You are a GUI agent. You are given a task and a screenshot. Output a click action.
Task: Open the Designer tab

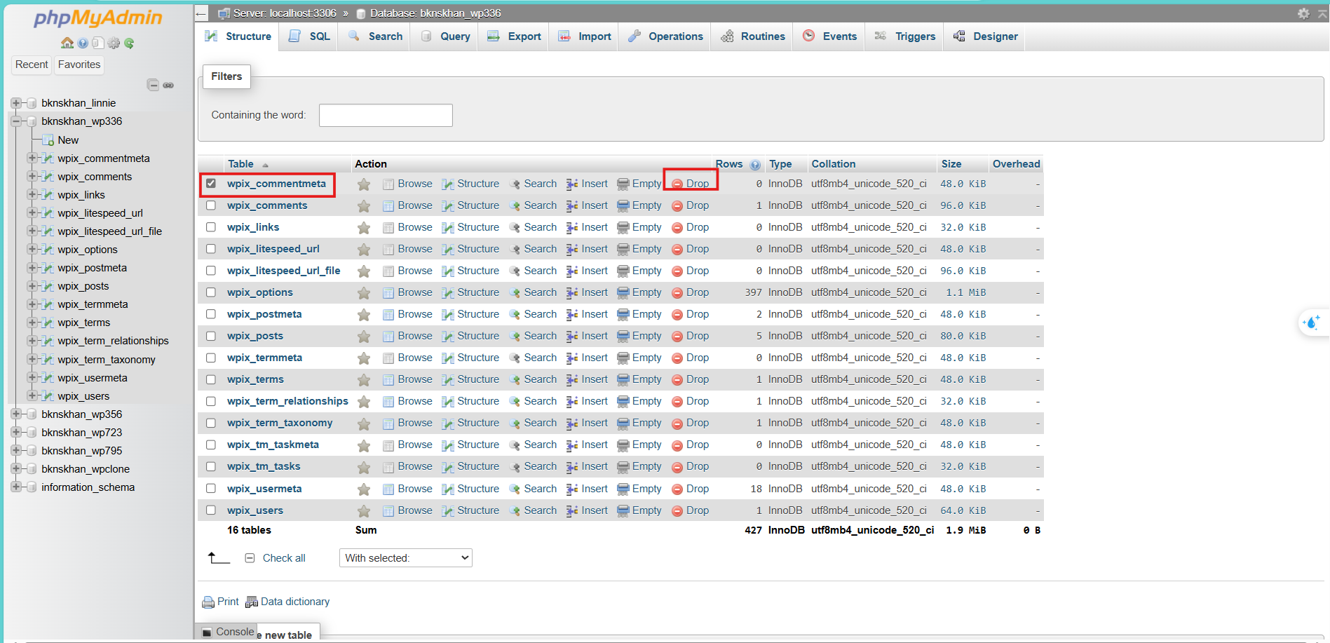[x=985, y=36]
